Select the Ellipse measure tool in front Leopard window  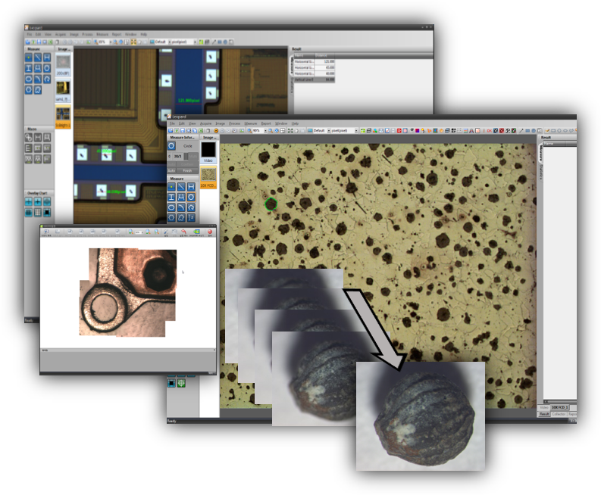click(171, 207)
